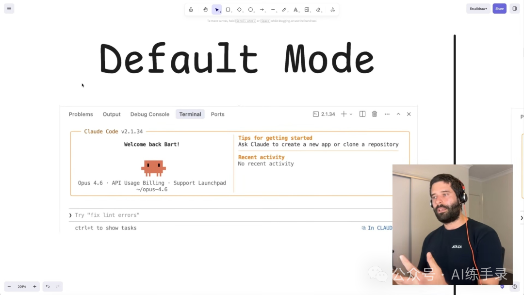The width and height of the screenshot is (524, 295).
Task: Select the Text tool
Action: pos(296,10)
